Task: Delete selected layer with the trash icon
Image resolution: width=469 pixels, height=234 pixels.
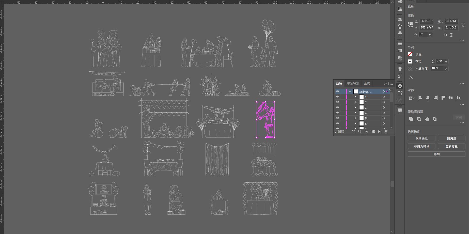Action: click(386, 131)
